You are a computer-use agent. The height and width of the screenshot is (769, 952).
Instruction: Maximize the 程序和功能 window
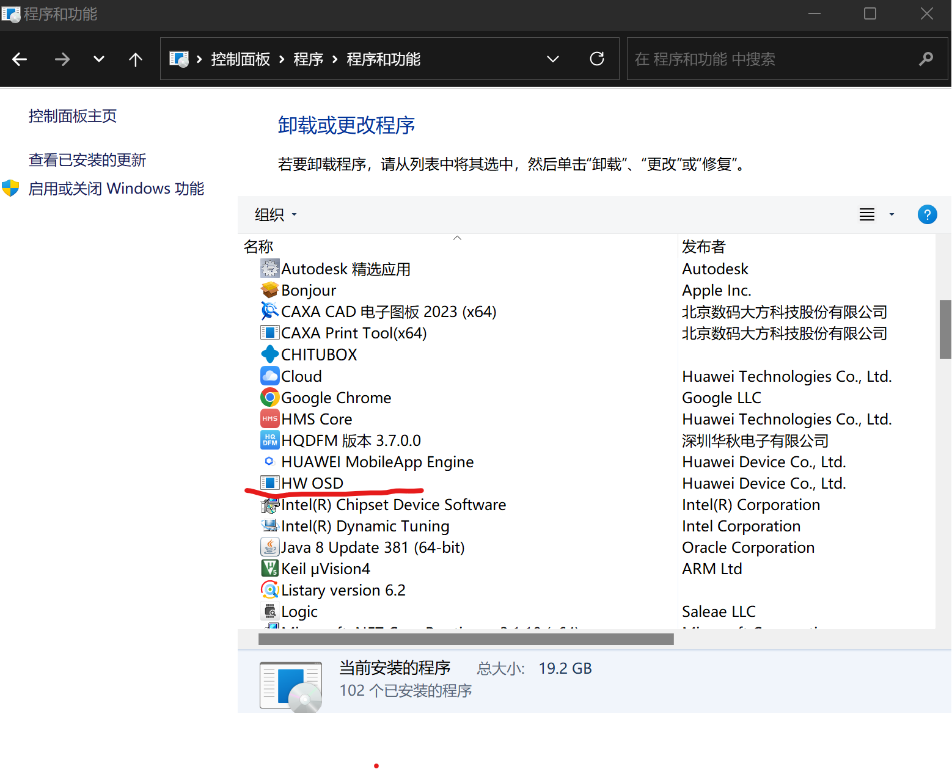(870, 13)
